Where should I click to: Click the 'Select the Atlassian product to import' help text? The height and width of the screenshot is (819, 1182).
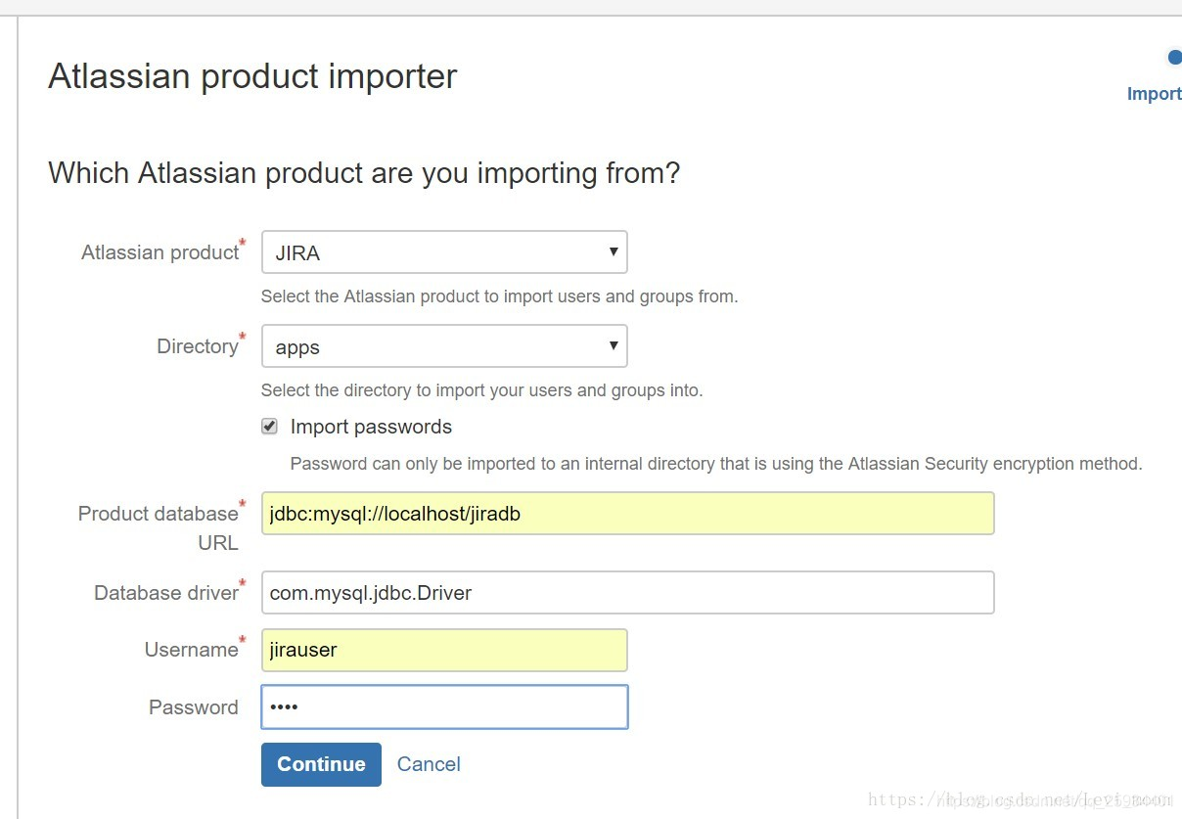[499, 296]
